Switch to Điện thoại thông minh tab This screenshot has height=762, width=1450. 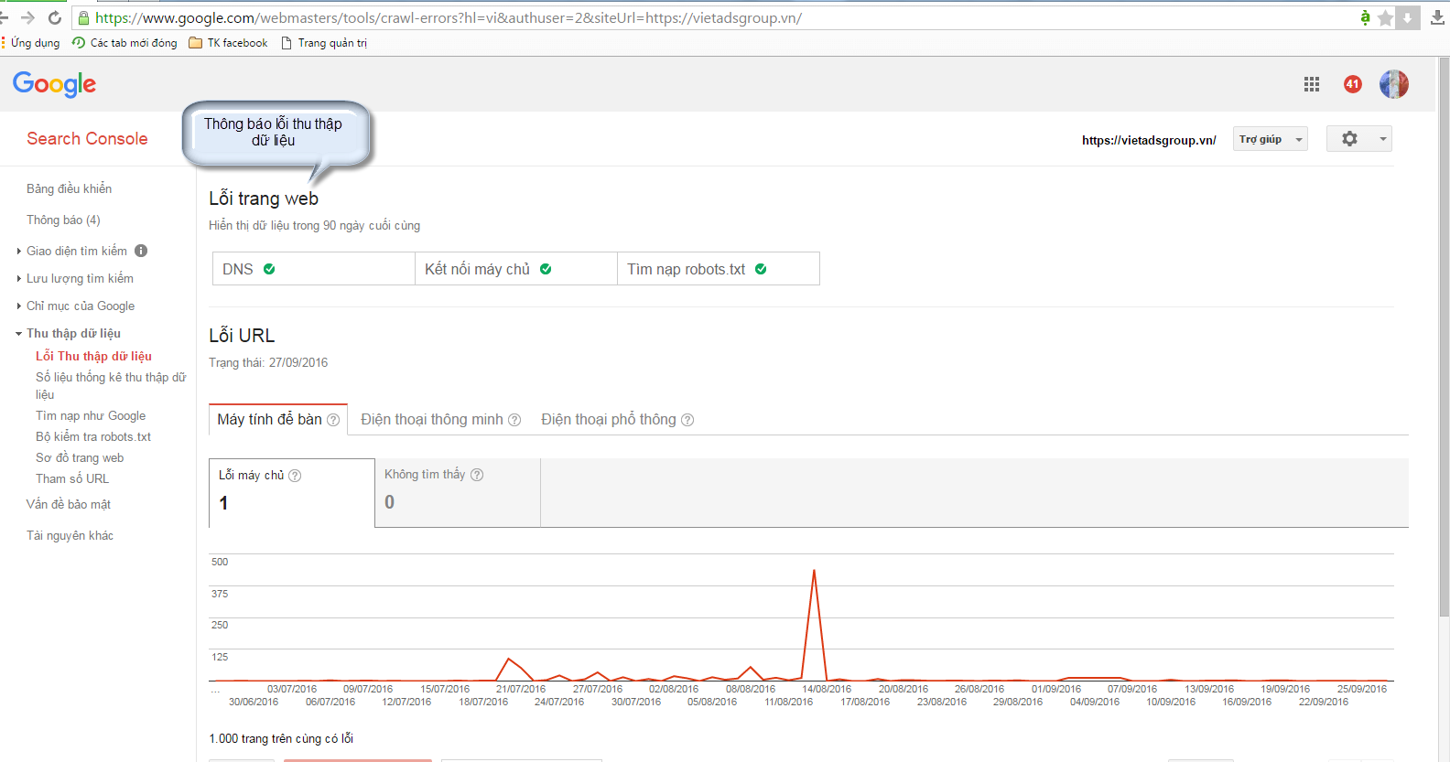tap(432, 420)
